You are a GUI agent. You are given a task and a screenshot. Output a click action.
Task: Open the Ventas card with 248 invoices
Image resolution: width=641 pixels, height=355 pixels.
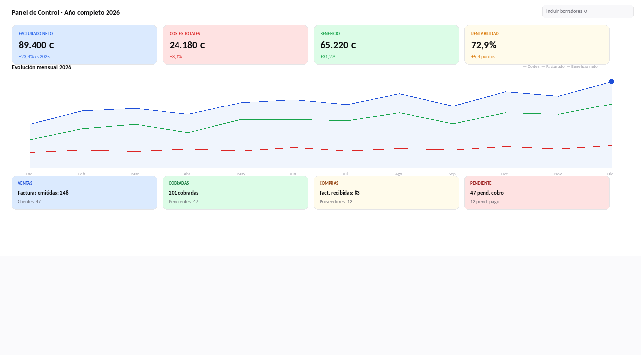tap(84, 192)
